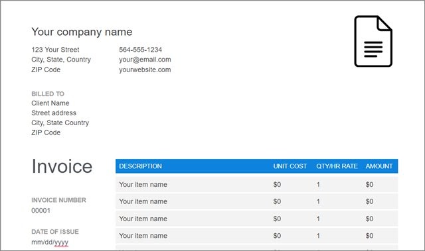Viewport: 425px width, 251px height.
Task: Click the large Invoice title
Action: 62,166
